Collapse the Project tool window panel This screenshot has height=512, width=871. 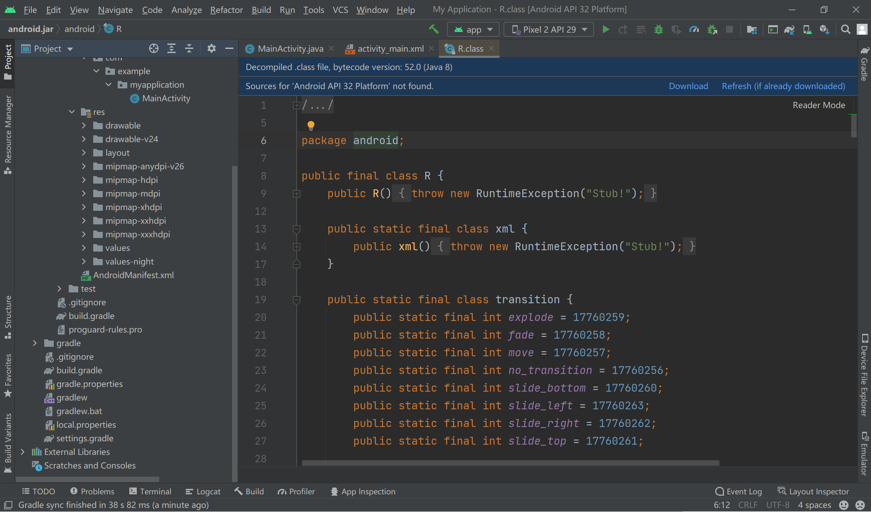[229, 48]
